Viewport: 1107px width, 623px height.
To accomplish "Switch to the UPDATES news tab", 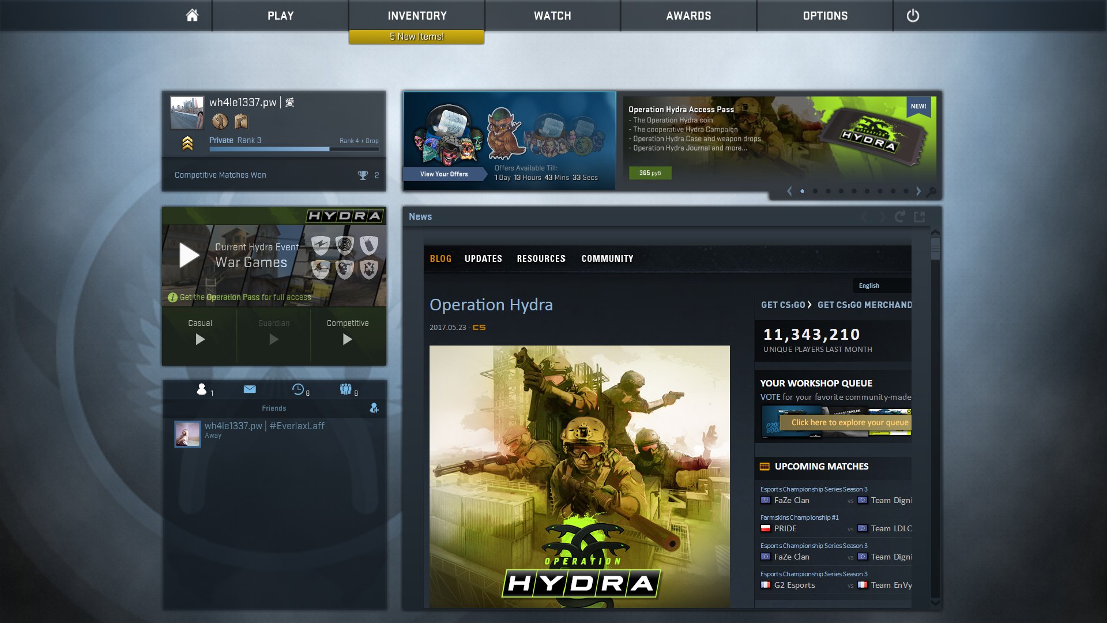I will [483, 258].
